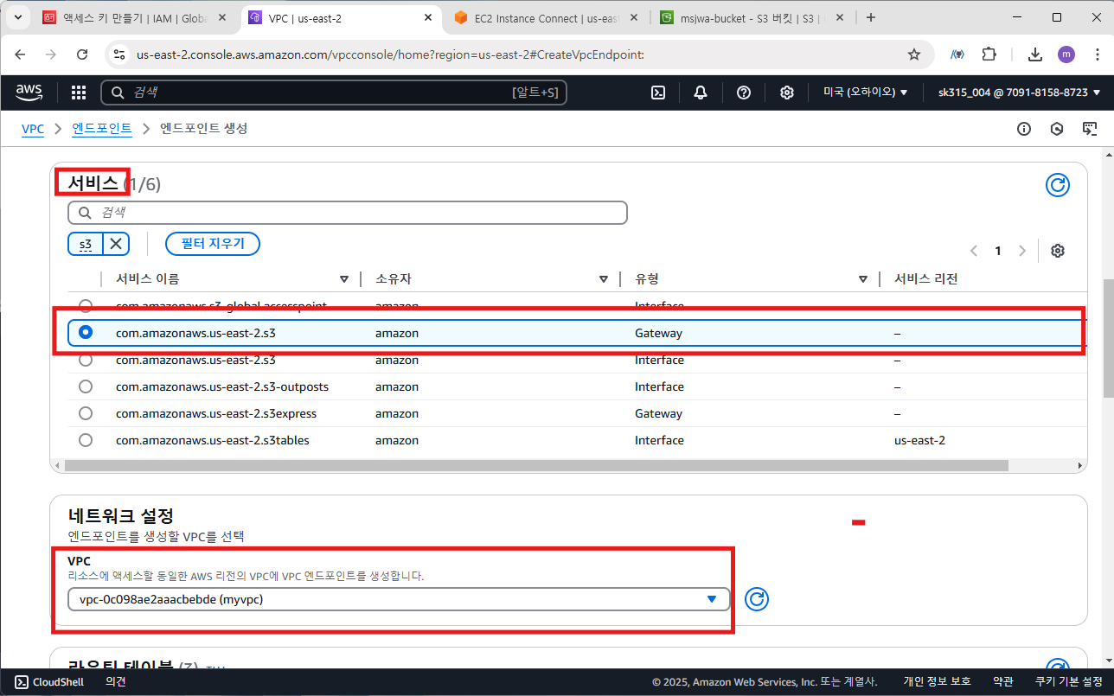Click the 서비스 리전 column header
This screenshot has height=696, width=1114.
pyautogui.click(x=925, y=279)
